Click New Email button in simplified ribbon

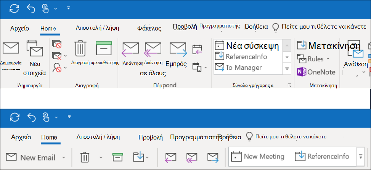(x=31, y=157)
